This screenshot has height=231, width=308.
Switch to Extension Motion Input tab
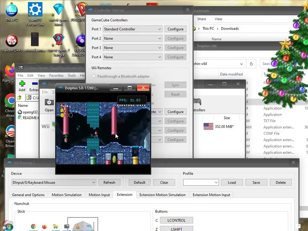point(211,195)
